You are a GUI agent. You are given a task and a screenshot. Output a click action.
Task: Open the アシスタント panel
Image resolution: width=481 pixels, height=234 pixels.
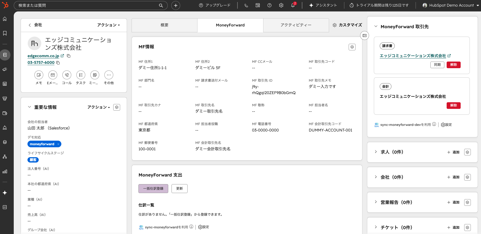[323, 5]
